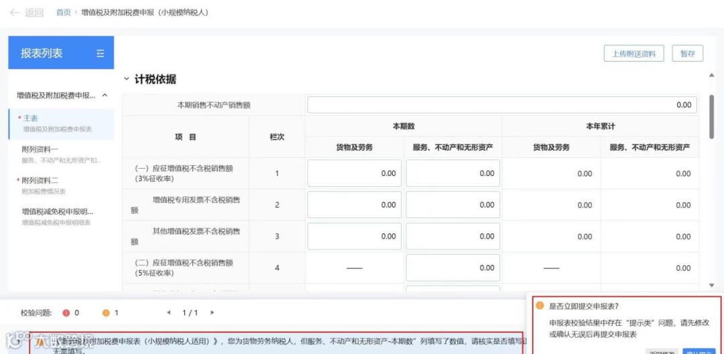
Task: Click the 货物及劳务 header under 本年累计
Action: (x=551, y=147)
